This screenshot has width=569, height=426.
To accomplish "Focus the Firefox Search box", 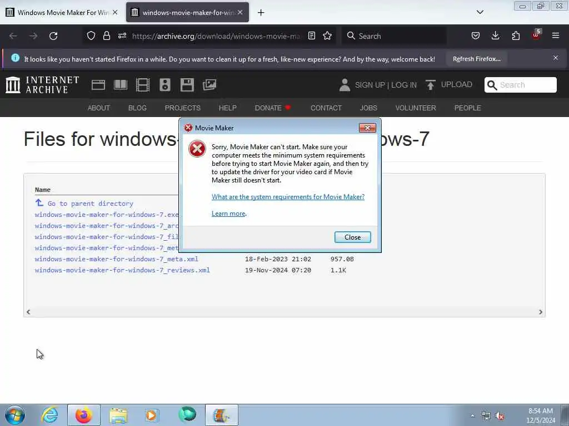I will 394,36.
